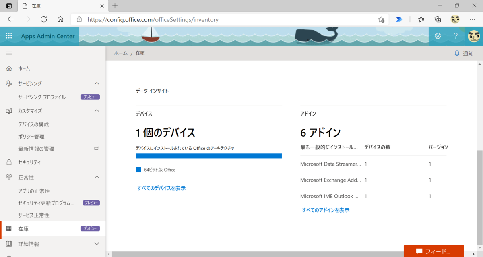483x257 pixels.
Task: Click the Apps Admin Center title
Action: pos(48,36)
